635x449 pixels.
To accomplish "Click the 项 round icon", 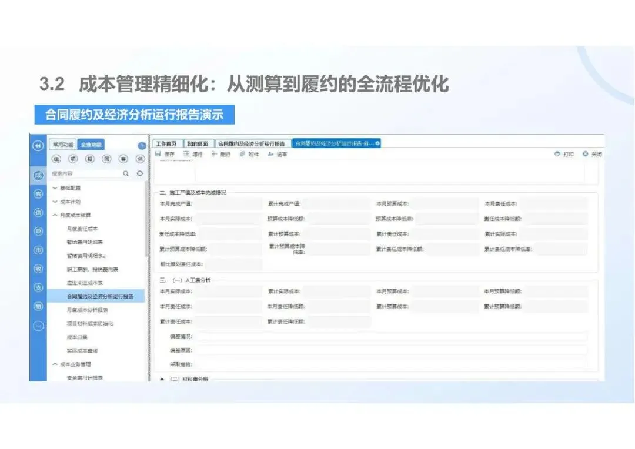I will (x=73, y=159).
